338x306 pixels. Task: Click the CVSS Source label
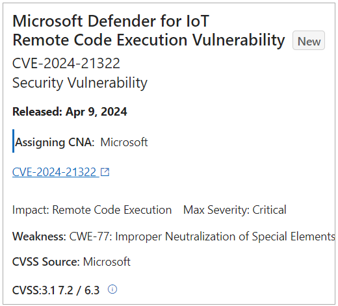point(46,262)
